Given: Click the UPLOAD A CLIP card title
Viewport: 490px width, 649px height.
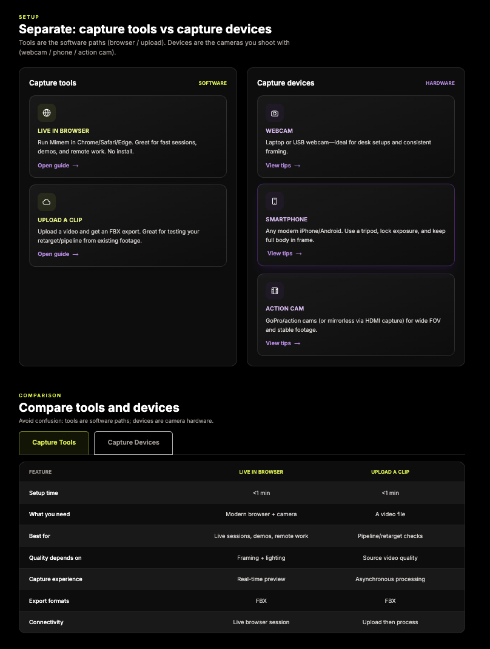Looking at the screenshot, I should [x=60, y=220].
